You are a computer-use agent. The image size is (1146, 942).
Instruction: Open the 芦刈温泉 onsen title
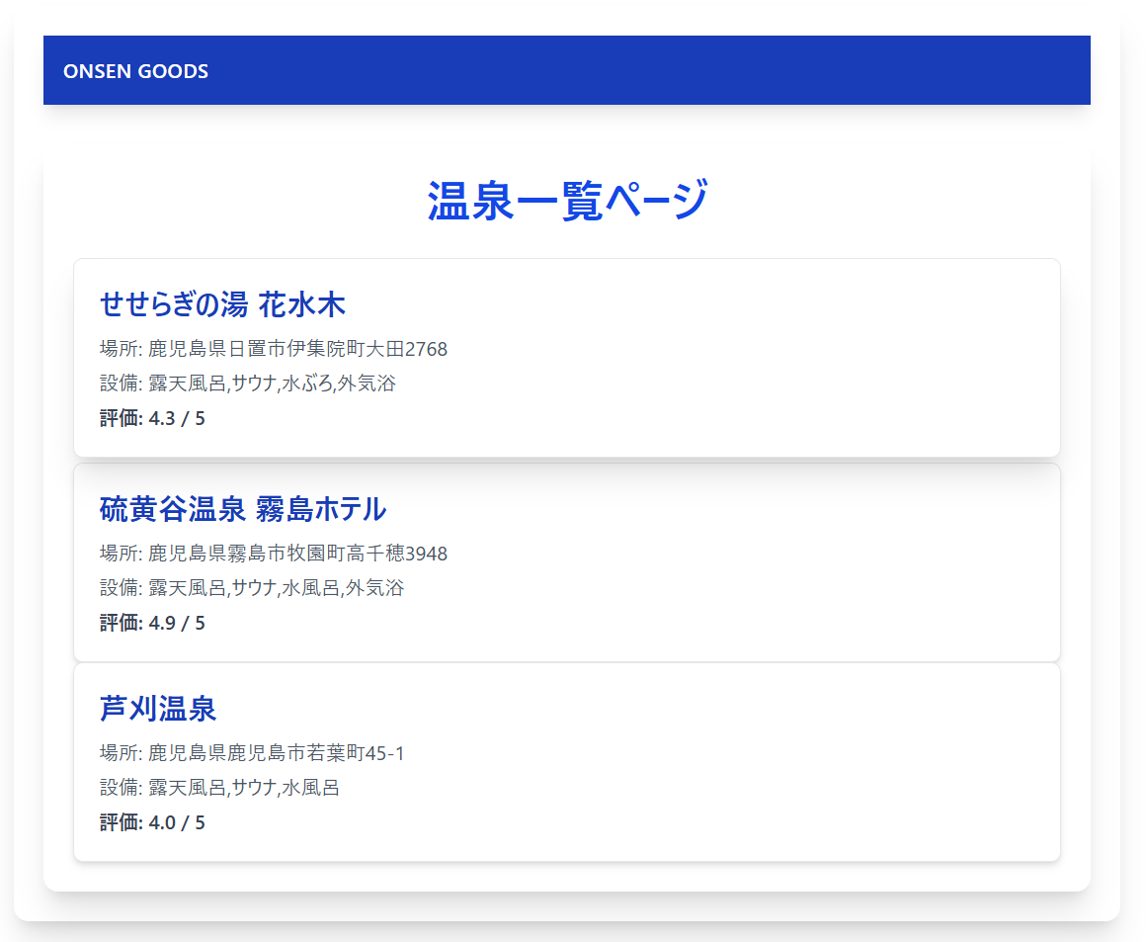(x=158, y=709)
